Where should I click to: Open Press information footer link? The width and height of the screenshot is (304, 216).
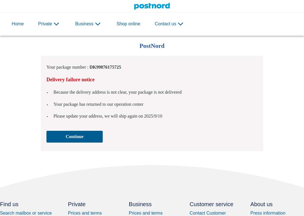click(x=268, y=213)
